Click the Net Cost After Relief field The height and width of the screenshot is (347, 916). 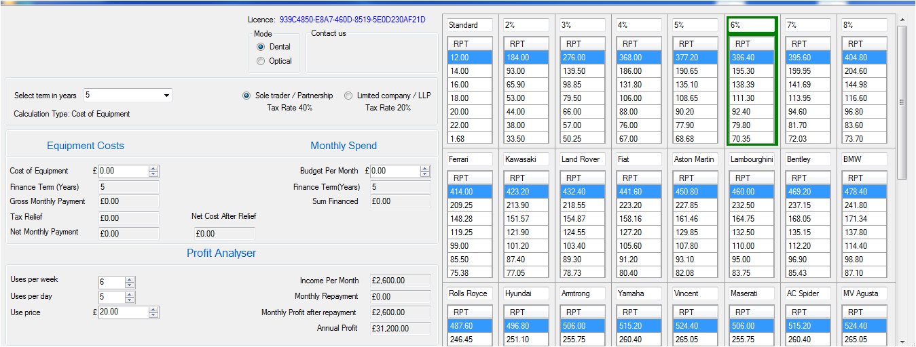[224, 234]
